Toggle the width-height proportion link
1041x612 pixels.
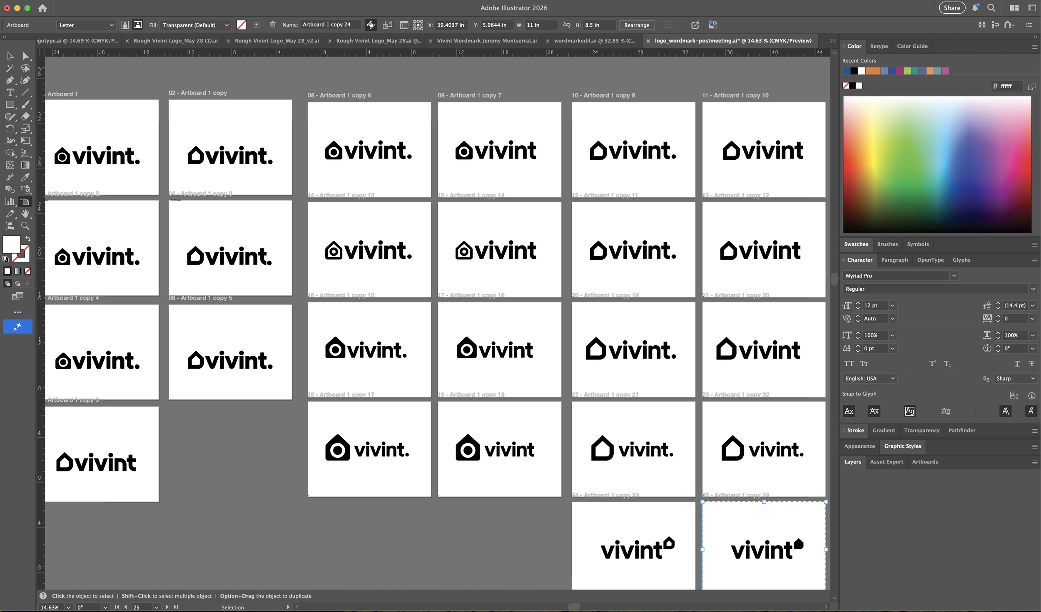pos(566,25)
